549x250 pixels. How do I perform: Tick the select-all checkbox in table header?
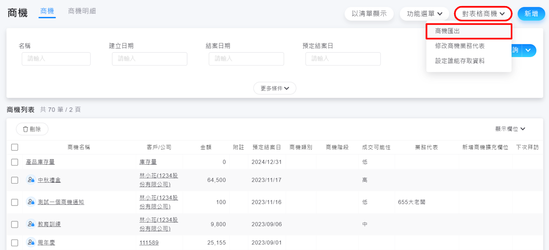[14, 147]
